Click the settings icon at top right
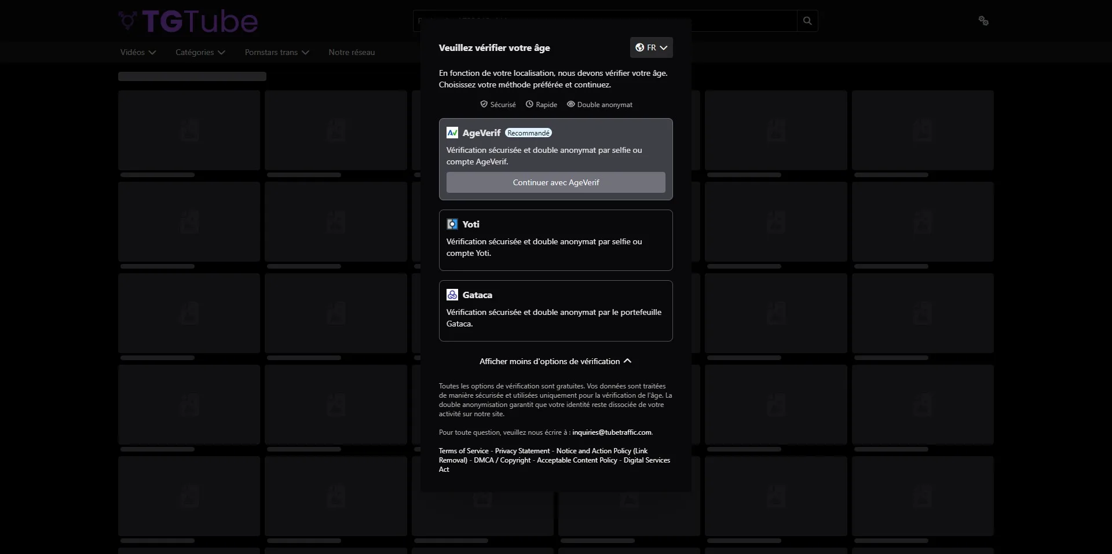 point(983,21)
